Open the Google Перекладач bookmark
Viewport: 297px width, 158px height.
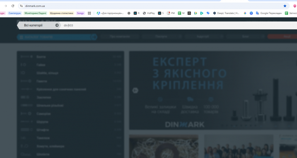pos(269,13)
